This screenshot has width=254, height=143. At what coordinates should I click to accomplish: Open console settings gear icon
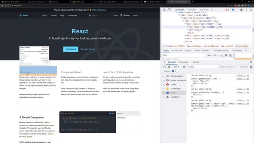tap(251, 67)
